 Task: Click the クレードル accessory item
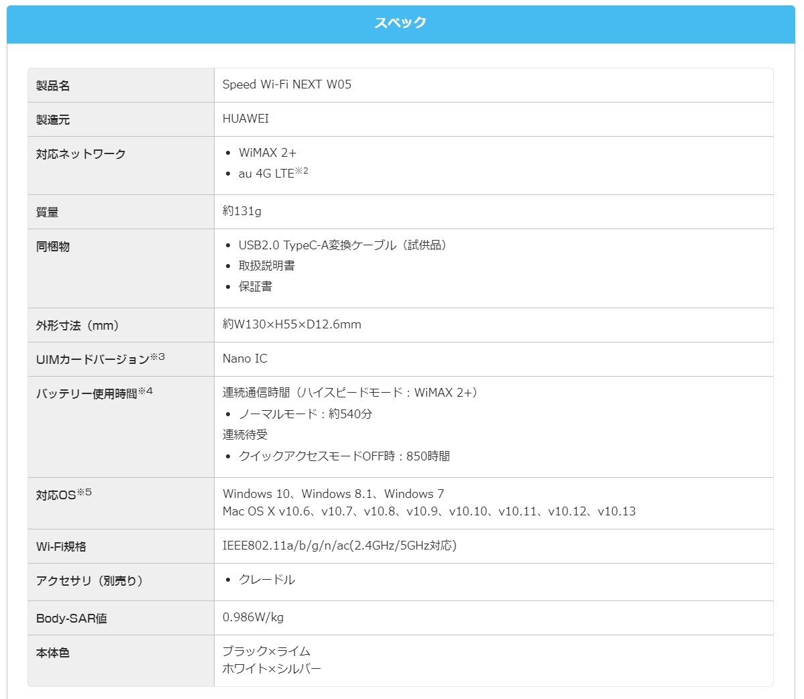tap(267, 580)
